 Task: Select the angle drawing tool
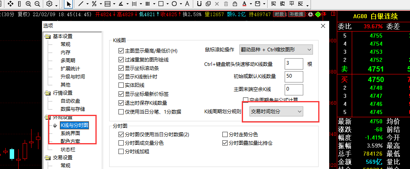(x=120, y=4)
